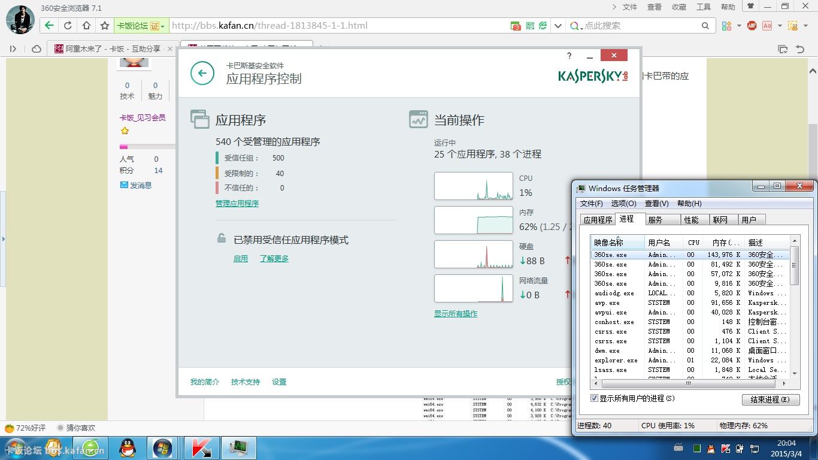Open QQ penguin from the taskbar
The image size is (818, 460).
point(127,447)
